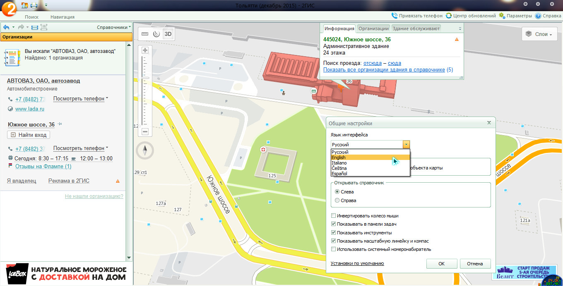Viewport: 563px width, 286px height.
Task: Toggle 3D map view
Action: (168, 34)
